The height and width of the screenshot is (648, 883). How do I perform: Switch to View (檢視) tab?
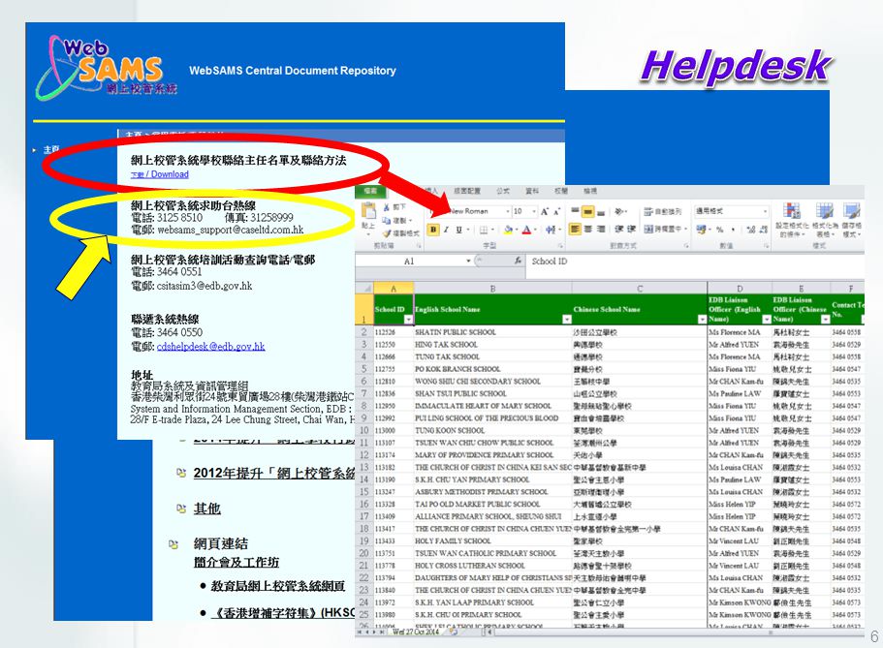point(589,192)
